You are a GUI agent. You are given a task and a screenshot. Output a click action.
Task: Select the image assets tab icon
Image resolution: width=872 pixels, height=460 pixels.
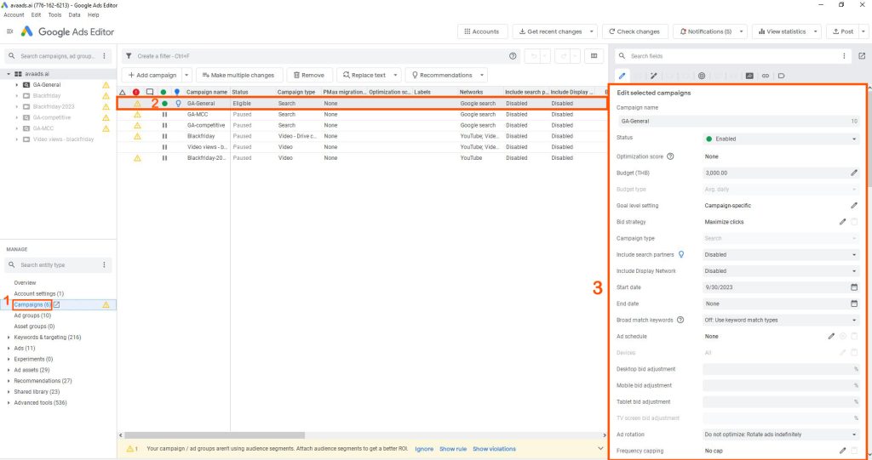[x=749, y=76]
